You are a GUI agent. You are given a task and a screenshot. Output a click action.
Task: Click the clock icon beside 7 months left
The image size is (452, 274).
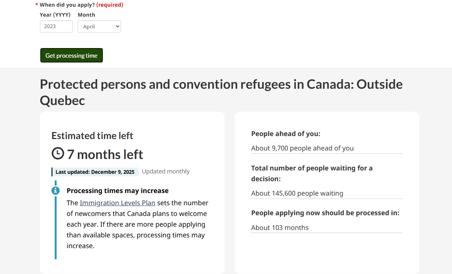pos(58,153)
